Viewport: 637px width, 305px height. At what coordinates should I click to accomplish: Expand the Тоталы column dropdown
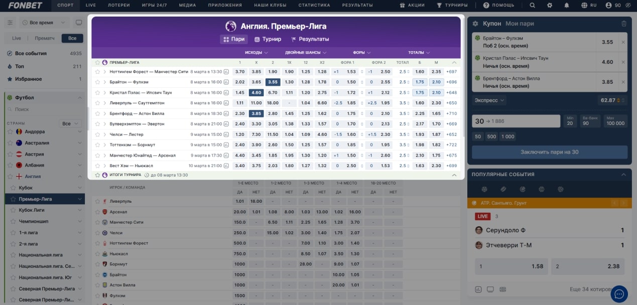(419, 52)
